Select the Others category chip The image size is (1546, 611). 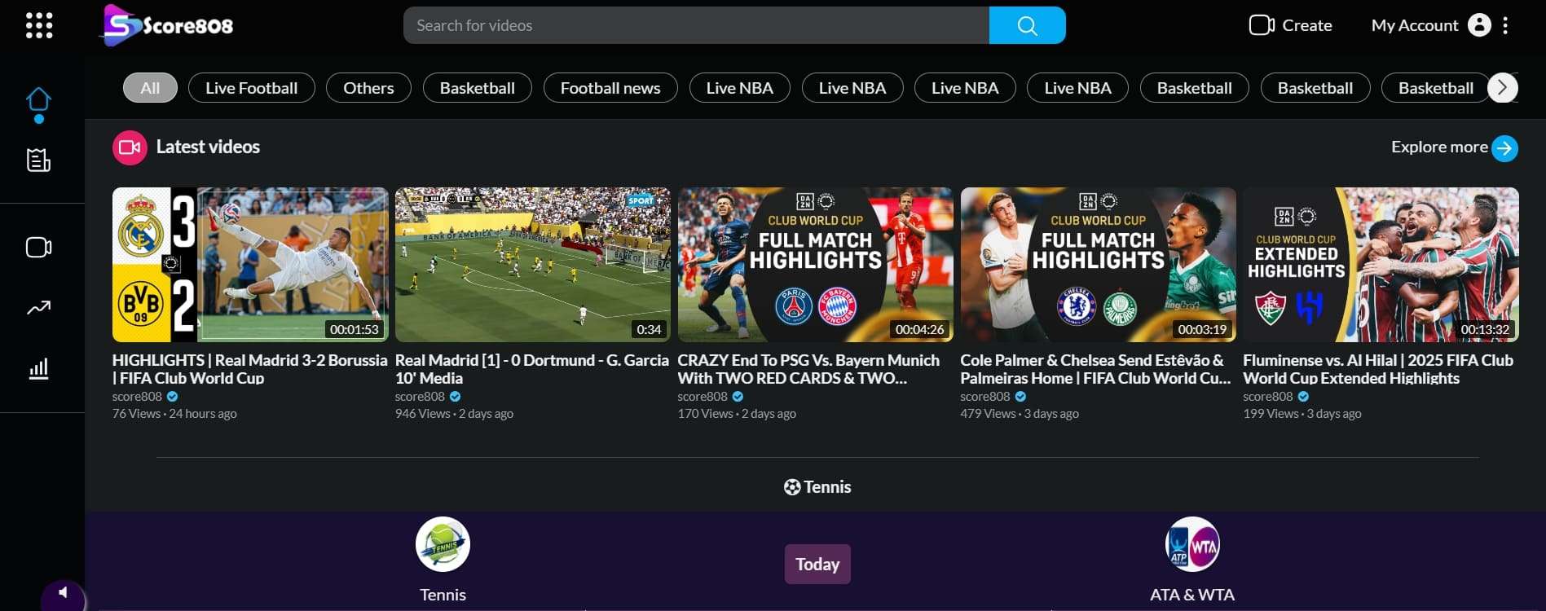click(368, 88)
